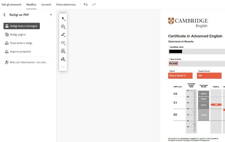Close the Redigi un PDF panel

point(51,15)
